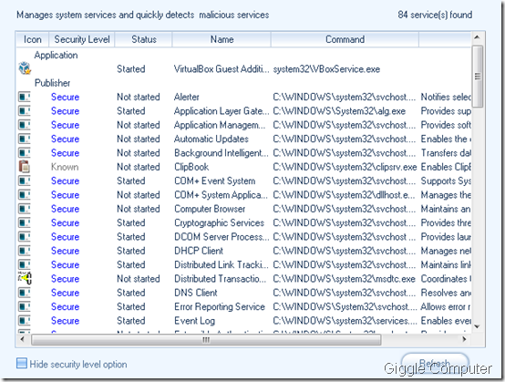Select the Publisher group label
505x382 pixels.
coord(52,83)
